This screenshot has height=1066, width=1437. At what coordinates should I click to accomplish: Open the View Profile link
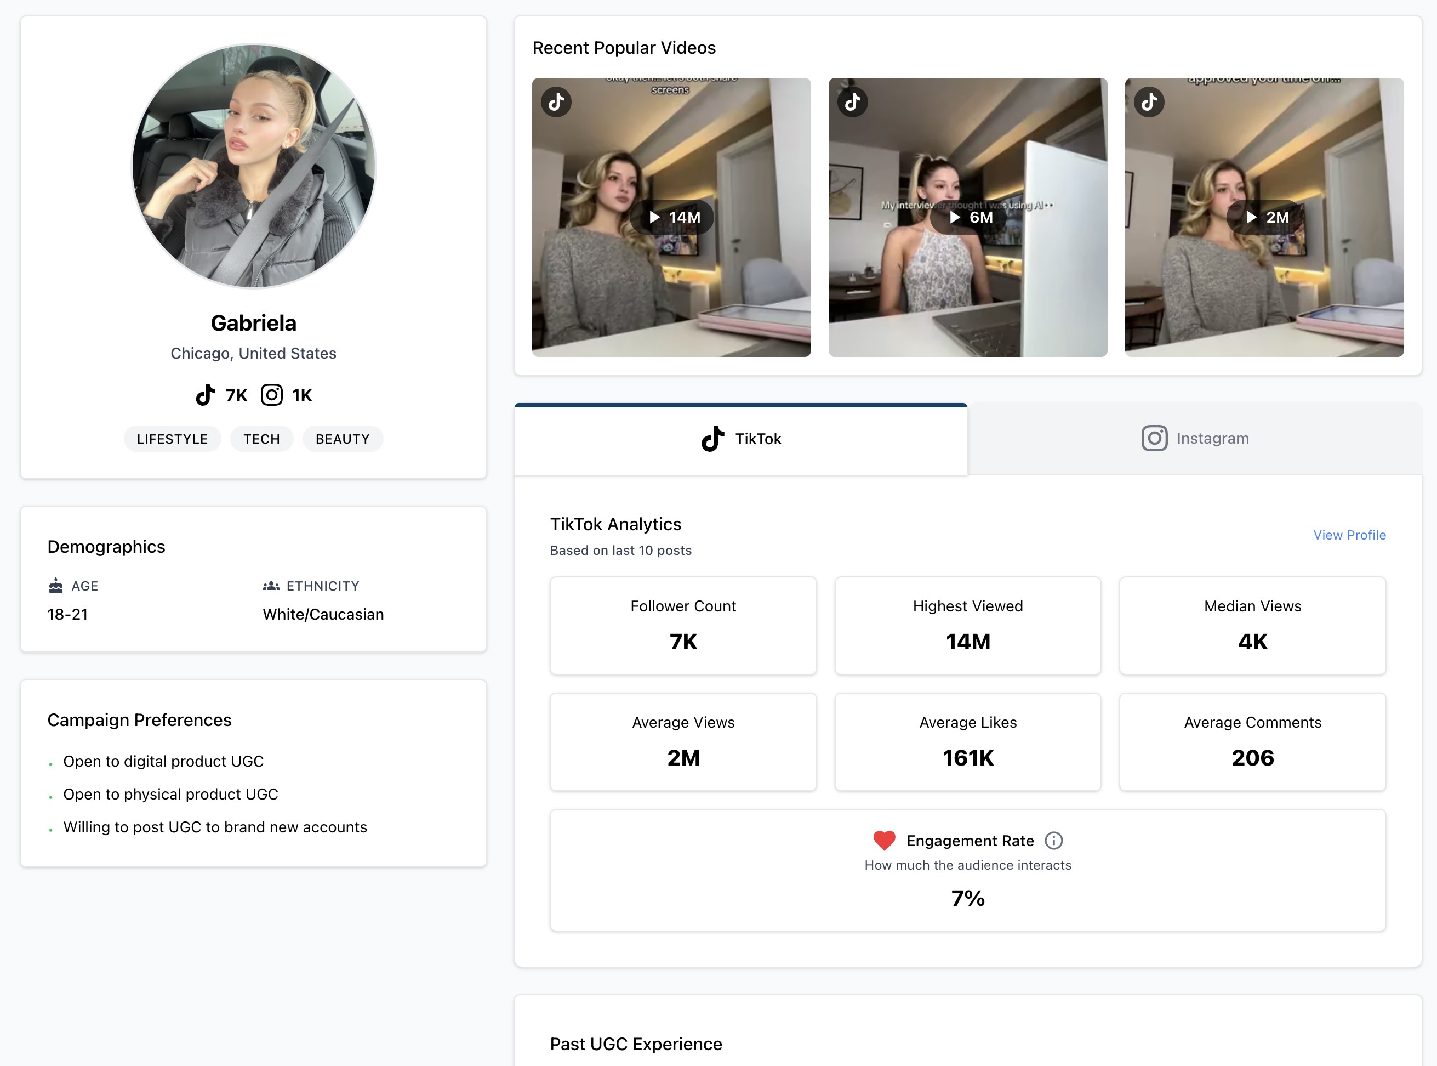click(x=1349, y=535)
